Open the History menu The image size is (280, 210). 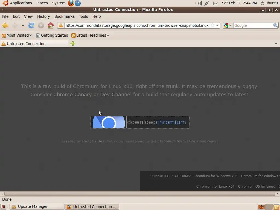(x=43, y=16)
